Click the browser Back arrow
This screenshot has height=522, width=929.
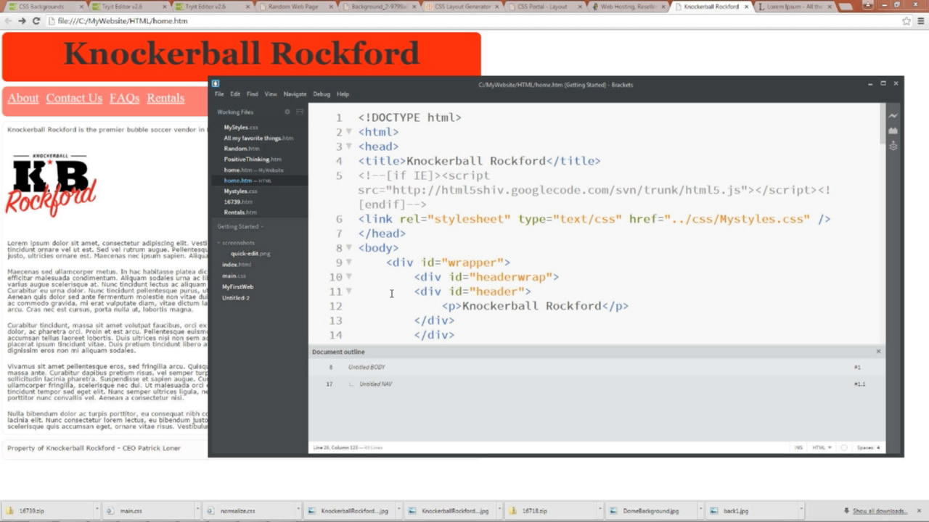click(x=8, y=21)
